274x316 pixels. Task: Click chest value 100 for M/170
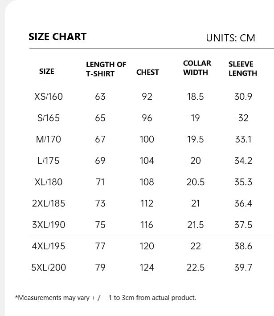[x=147, y=139]
